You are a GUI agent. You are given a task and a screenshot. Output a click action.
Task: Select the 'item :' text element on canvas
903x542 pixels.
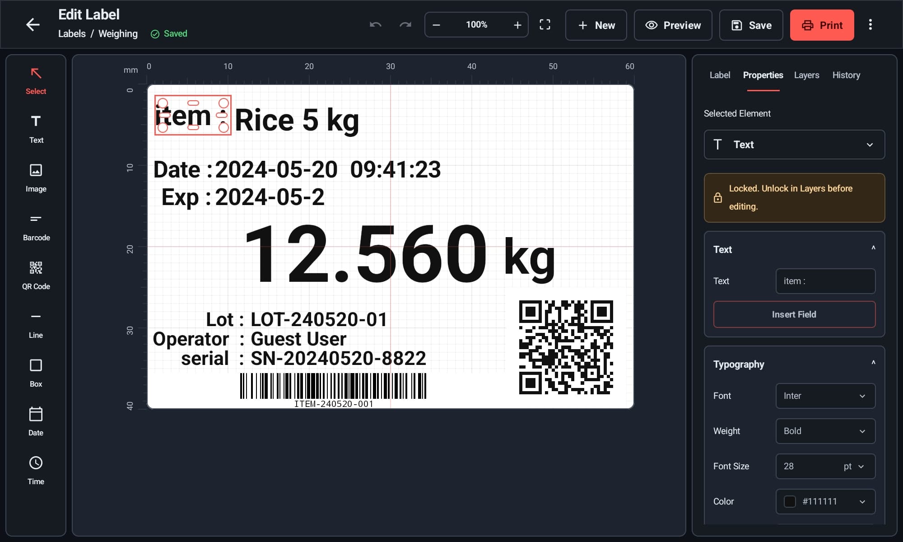(x=193, y=115)
